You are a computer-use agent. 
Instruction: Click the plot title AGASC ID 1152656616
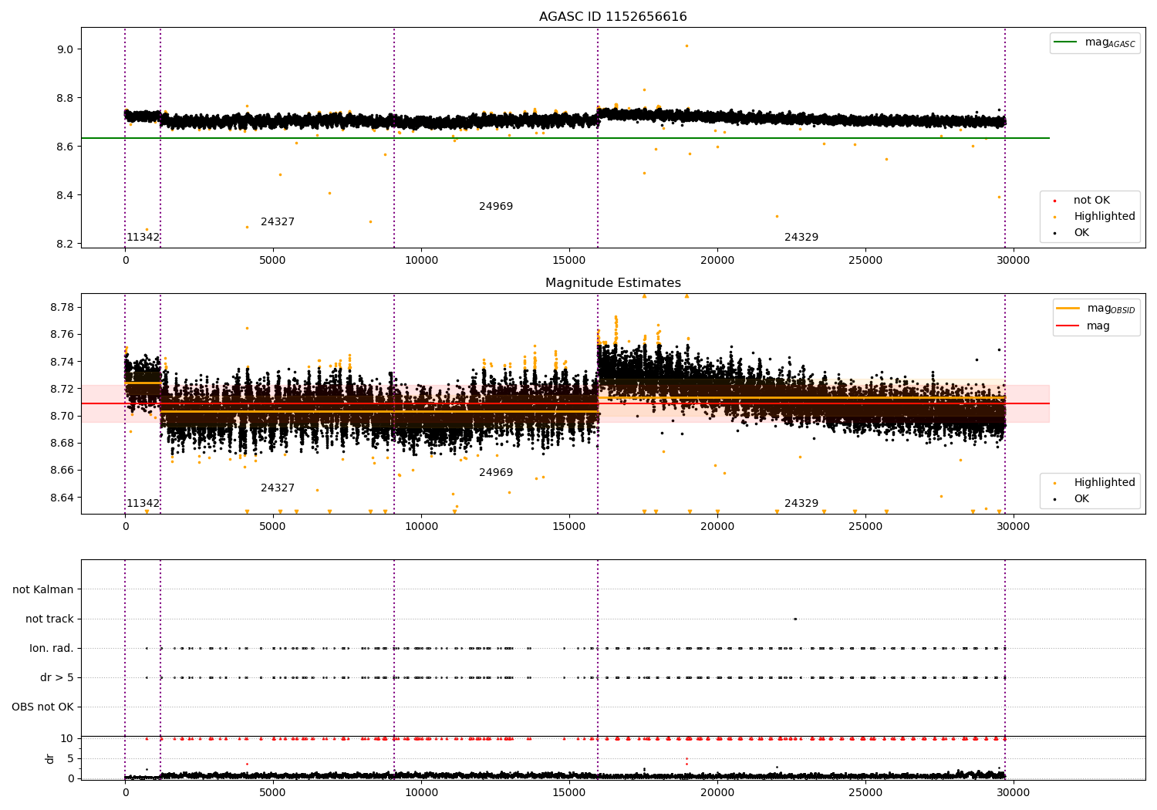pyautogui.click(x=612, y=17)
